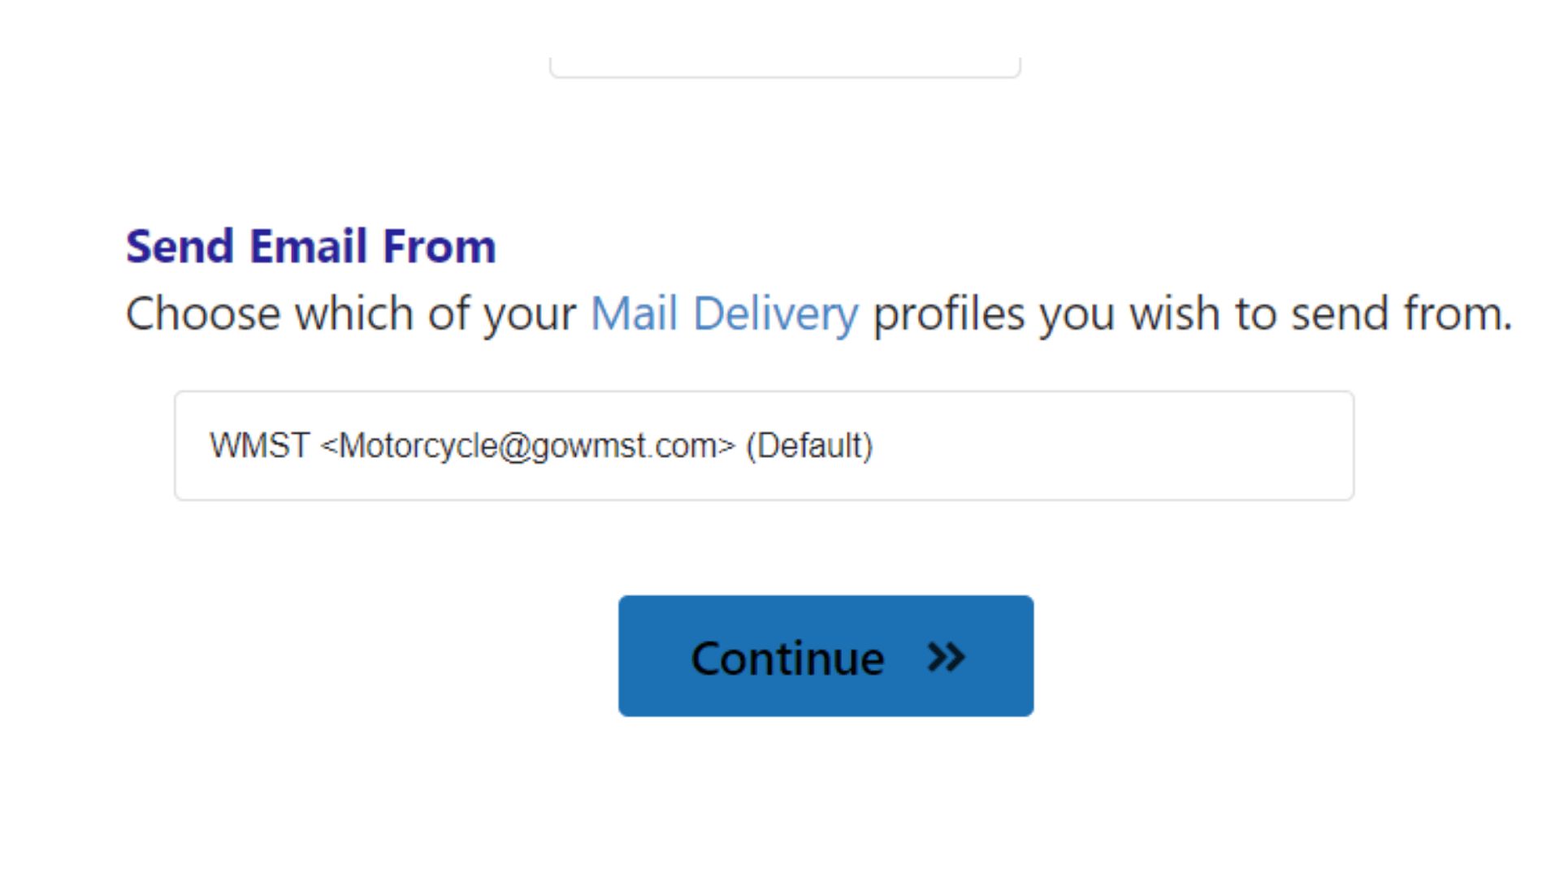
Task: Click the word Mail in the link
Action: click(x=634, y=313)
